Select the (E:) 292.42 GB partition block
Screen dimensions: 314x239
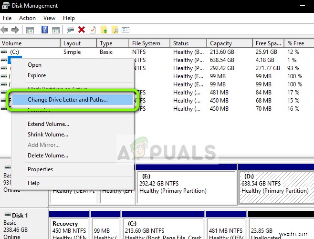pyautogui.click(x=187, y=185)
